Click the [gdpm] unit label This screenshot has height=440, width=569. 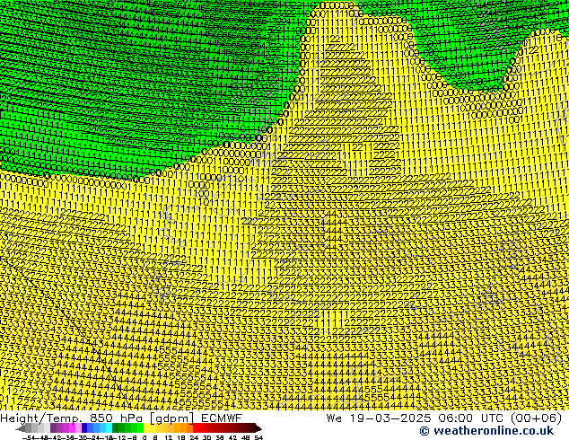pos(170,418)
